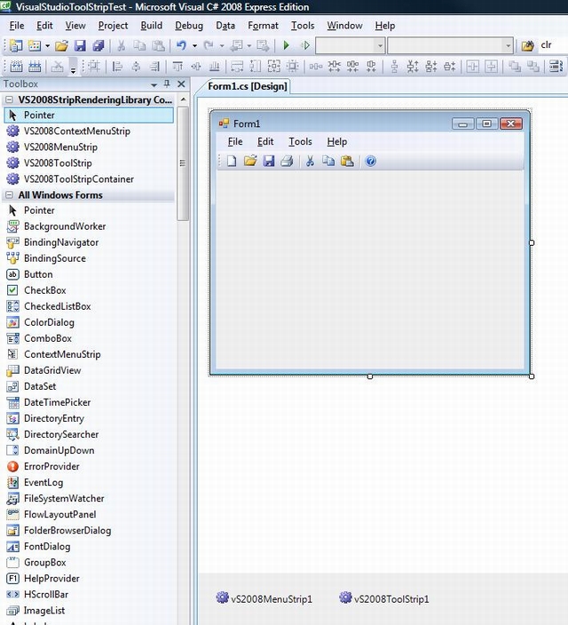Image resolution: width=568 pixels, height=625 pixels.
Task: Open the layout toolbar overflow options arrow
Action: [73, 70]
